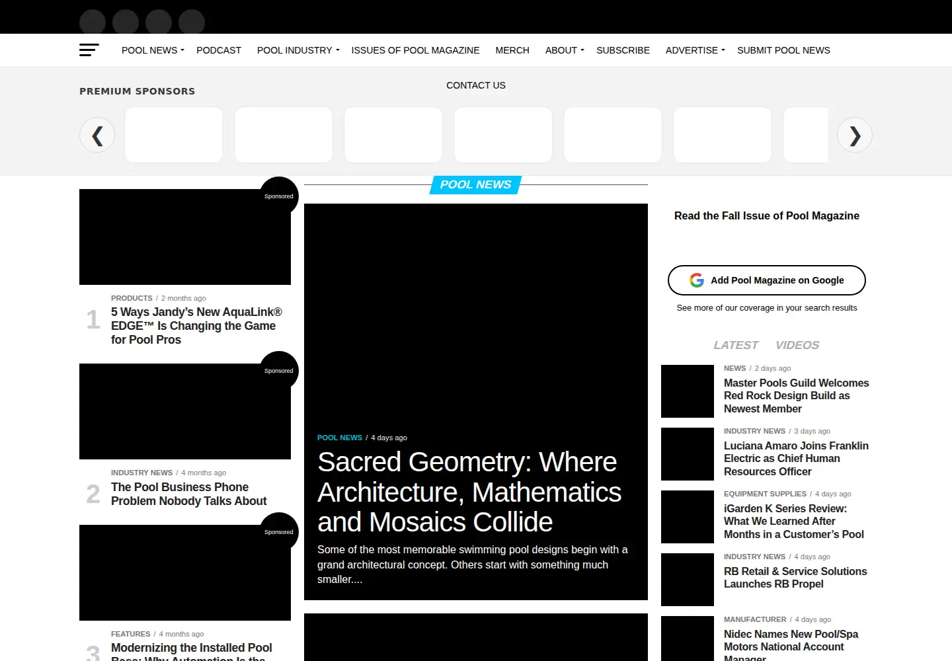
Task: Read Luciana Amaro Joins Franklin Electric article
Action: [x=796, y=458]
